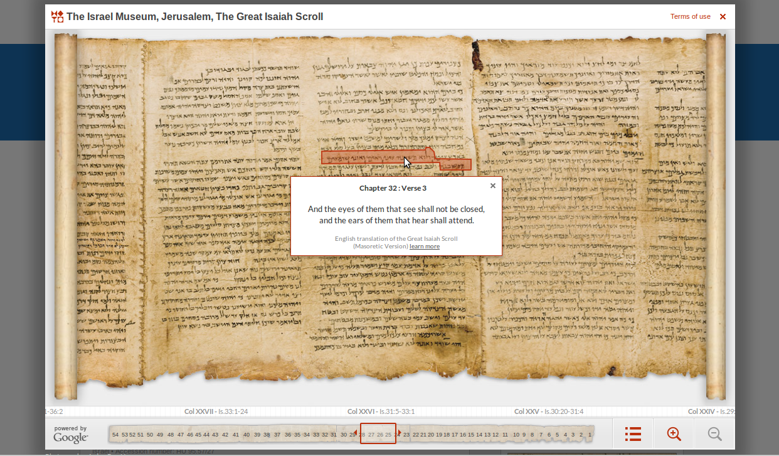
Task: Select the 'Col XXIV' label
Action: pos(711,411)
